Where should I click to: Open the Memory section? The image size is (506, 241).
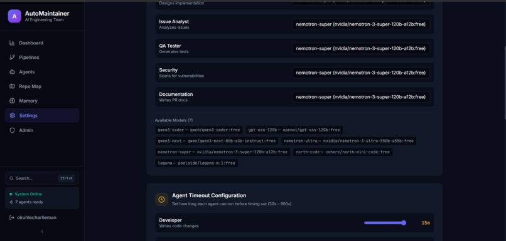42,101
